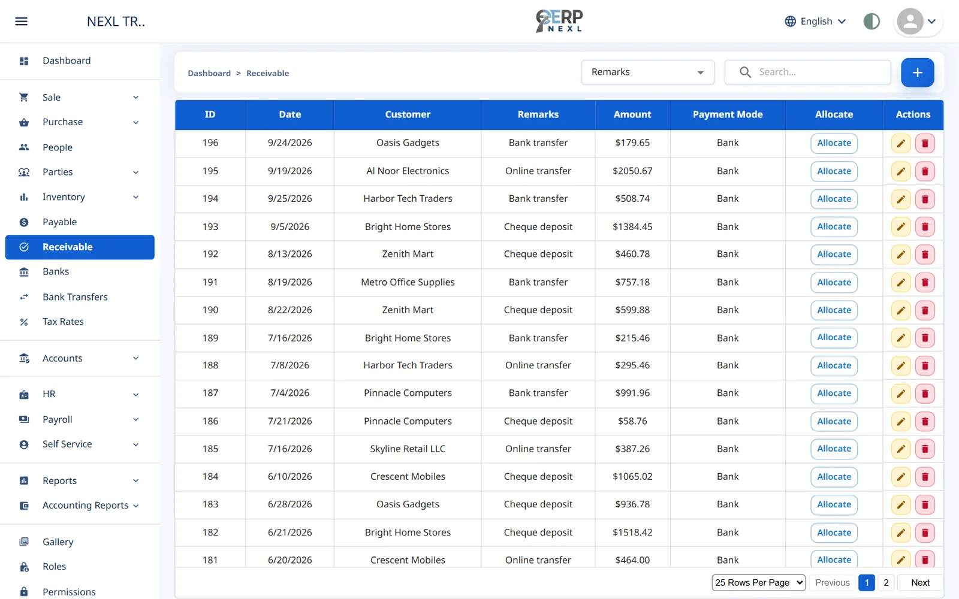This screenshot has height=599, width=959.
Task: Delete receivable row 186 for $58.76
Action: coord(925,422)
